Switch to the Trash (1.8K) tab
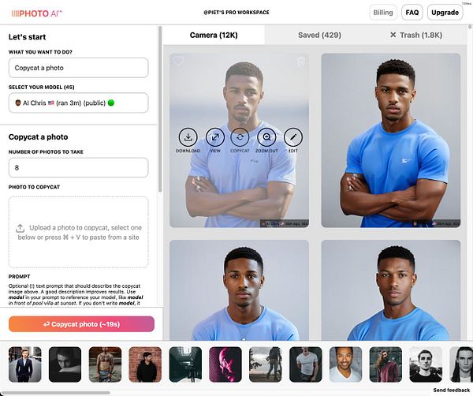 pyautogui.click(x=416, y=35)
